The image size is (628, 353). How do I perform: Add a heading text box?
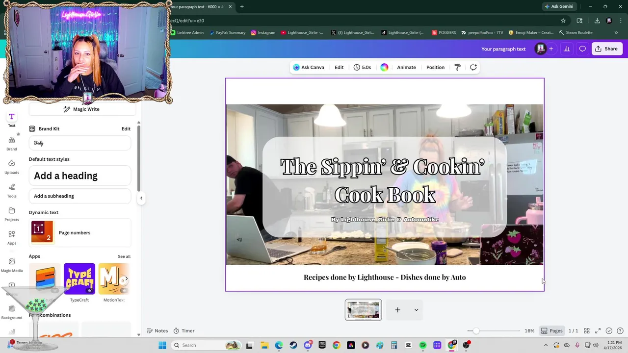click(x=80, y=176)
